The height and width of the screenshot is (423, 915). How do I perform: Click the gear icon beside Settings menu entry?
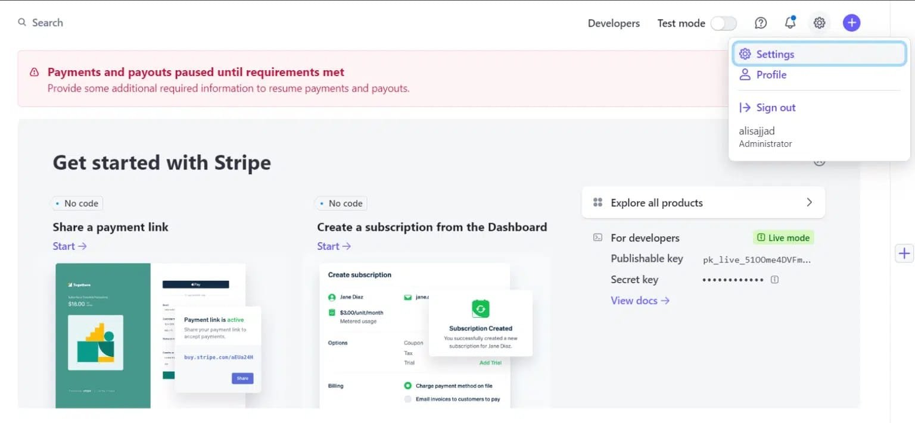[745, 54]
